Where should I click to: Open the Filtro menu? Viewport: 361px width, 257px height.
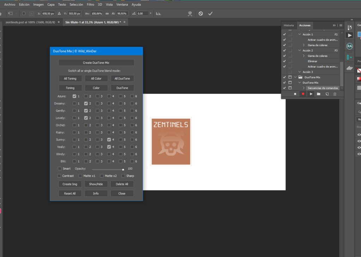[91, 4]
